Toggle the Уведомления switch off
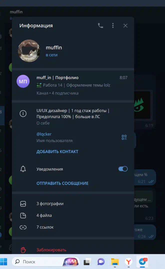 [123, 169]
